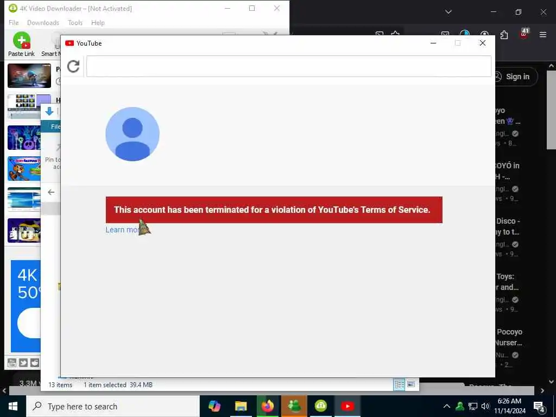Click the browser's vertical scrollbar thumb

tap(551, 110)
